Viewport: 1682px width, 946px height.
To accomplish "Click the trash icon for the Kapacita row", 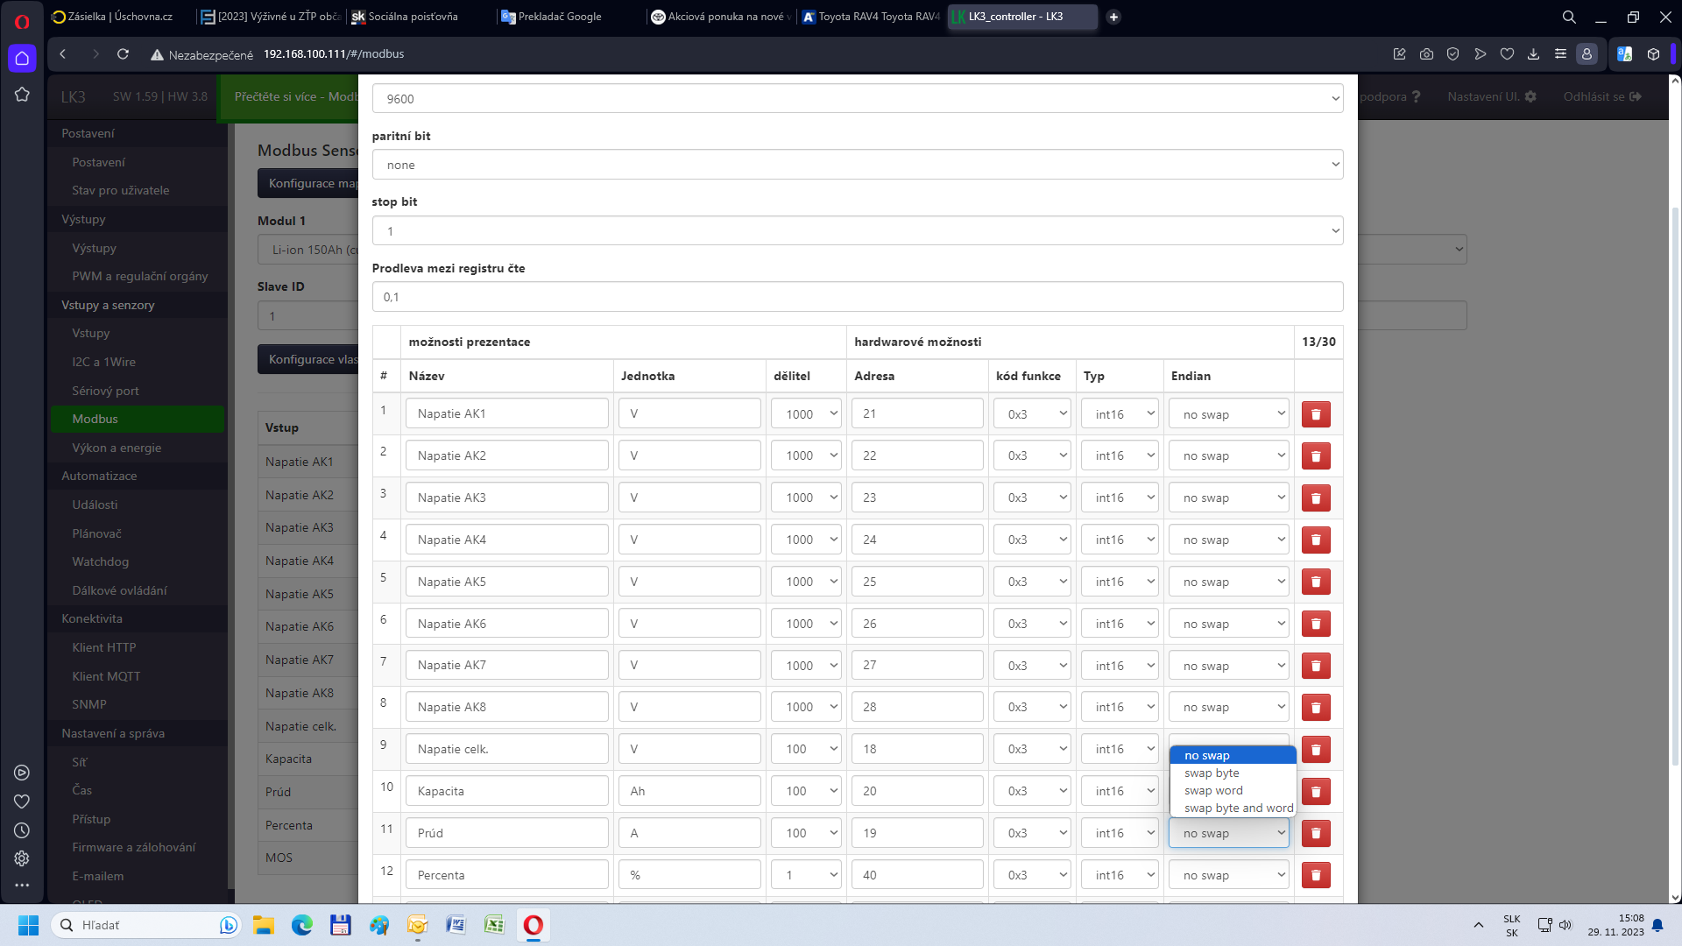I will [x=1315, y=792].
